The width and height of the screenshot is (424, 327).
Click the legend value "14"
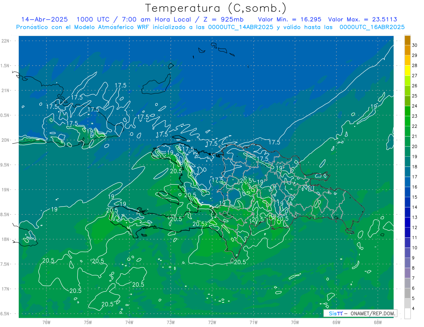(x=415, y=207)
